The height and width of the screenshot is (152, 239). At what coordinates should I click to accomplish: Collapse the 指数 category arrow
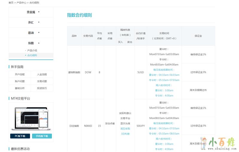39,43
